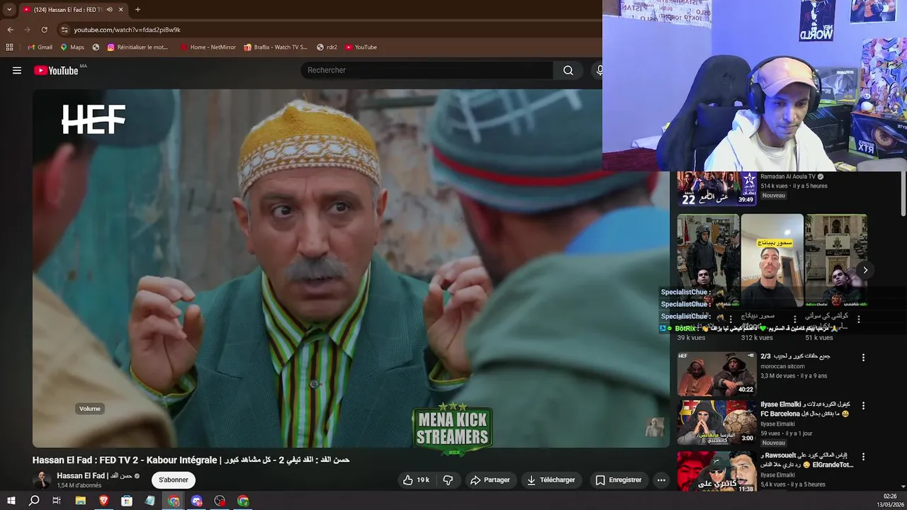
Task: Open options for FC Barcelona video
Action: coord(863,406)
